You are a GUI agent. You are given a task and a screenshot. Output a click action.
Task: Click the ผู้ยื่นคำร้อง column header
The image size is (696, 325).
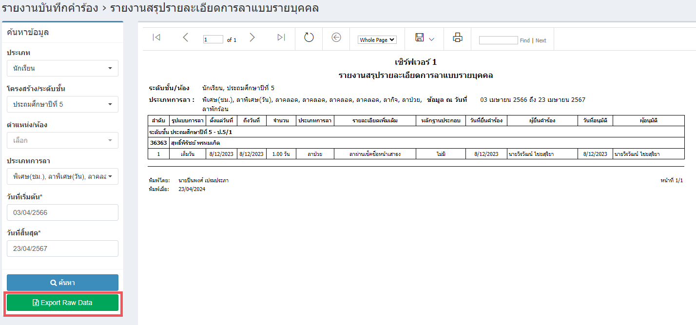click(542, 120)
